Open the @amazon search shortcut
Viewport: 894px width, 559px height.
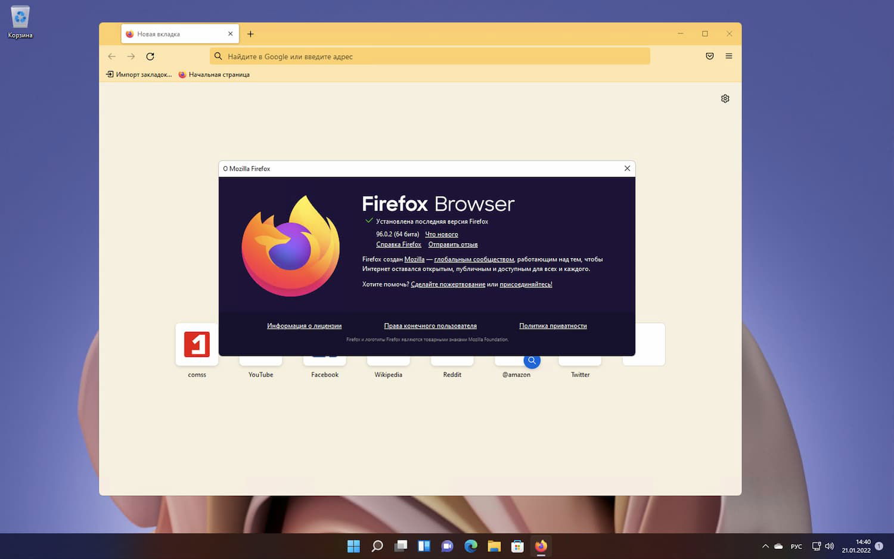pyautogui.click(x=516, y=368)
